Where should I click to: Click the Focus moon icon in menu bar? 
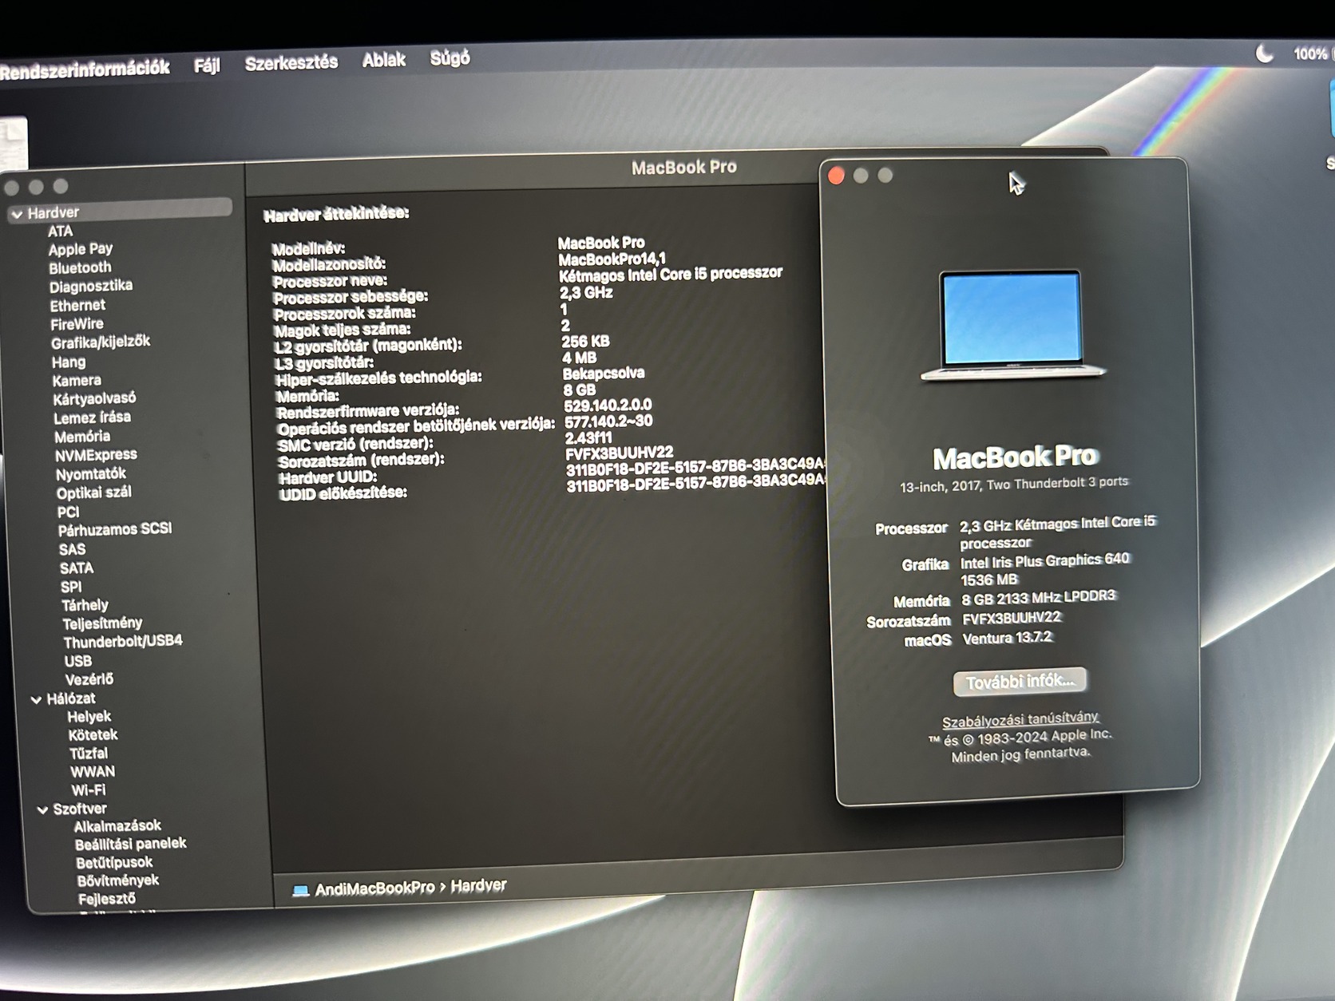1264,53
